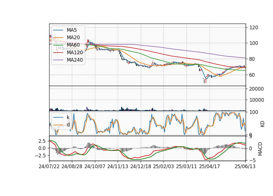This screenshot has height=196, width=273.
Task: Click the blue MA5 legend line sample
Action: 58,30
